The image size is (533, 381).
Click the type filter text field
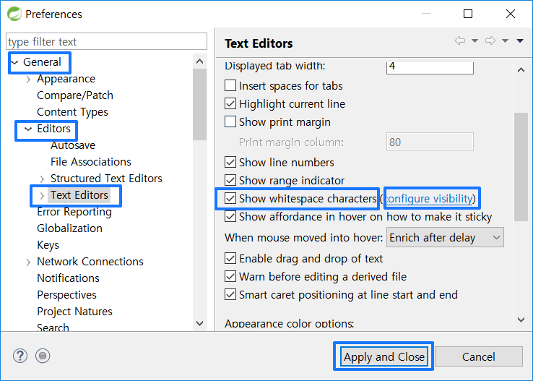[106, 41]
